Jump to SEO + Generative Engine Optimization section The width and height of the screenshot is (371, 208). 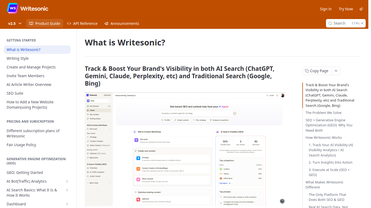[329, 125]
